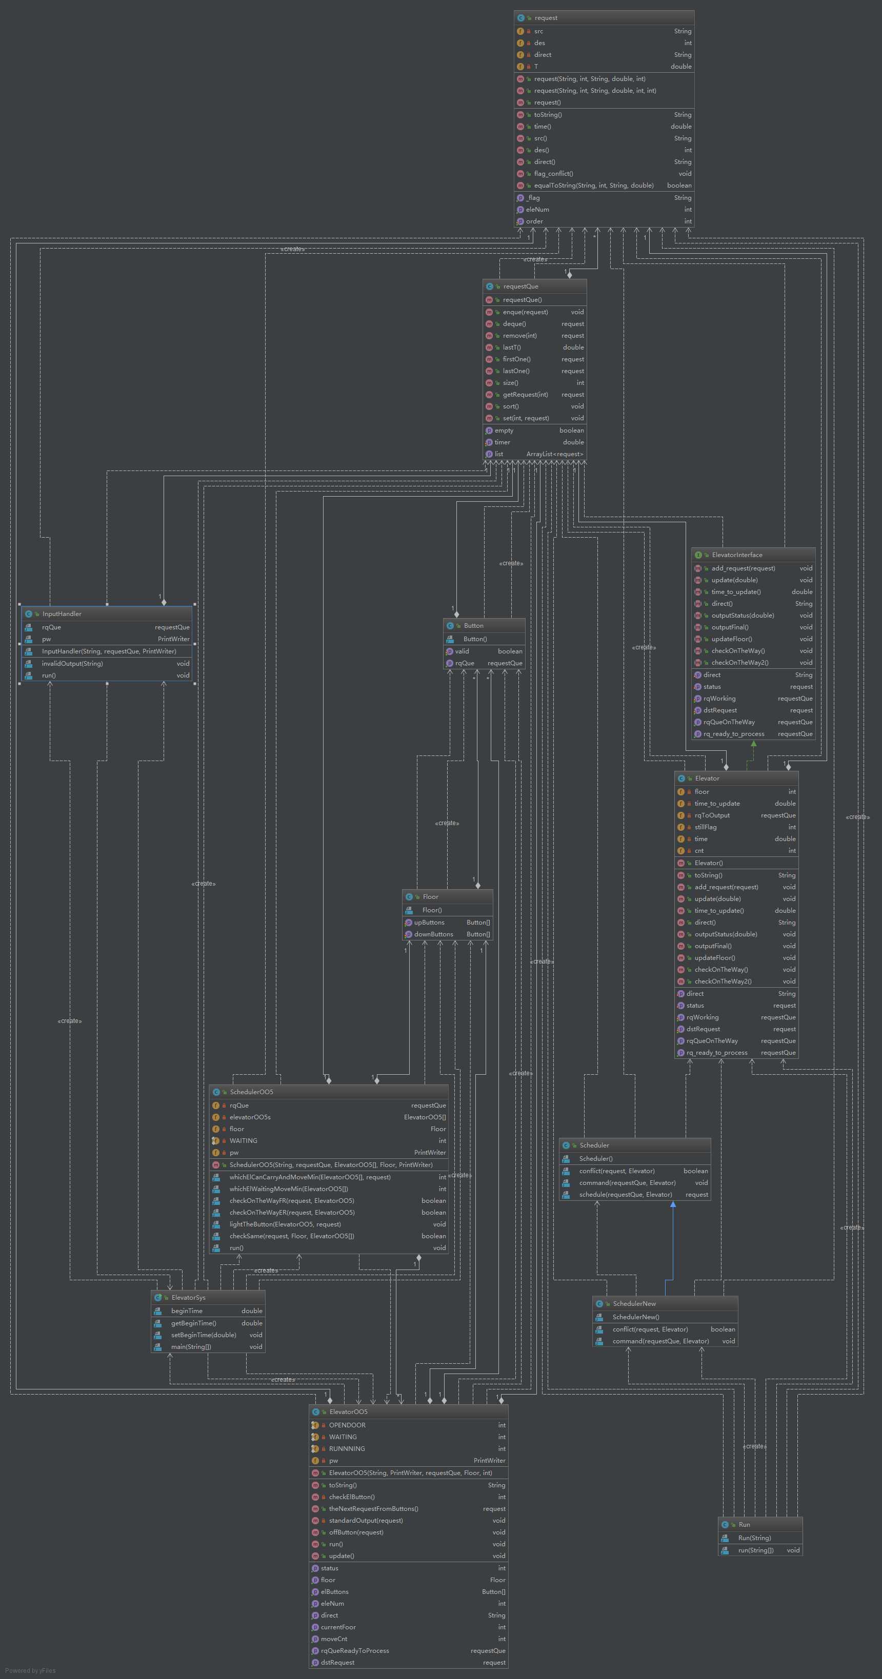
Task: Click the method icon beside time_to_update() in ElevatorInterface
Action: [697, 592]
